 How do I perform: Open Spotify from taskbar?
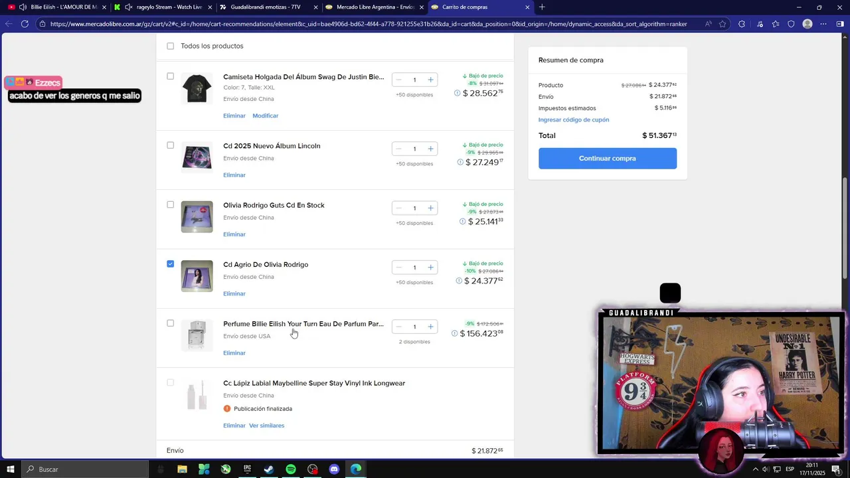pos(291,469)
